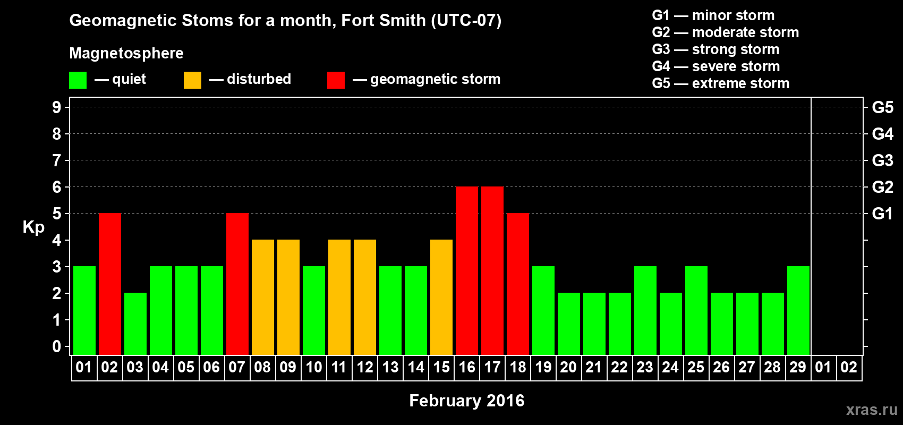Click the G5 label on right axis
The image size is (903, 425).
[x=882, y=107]
